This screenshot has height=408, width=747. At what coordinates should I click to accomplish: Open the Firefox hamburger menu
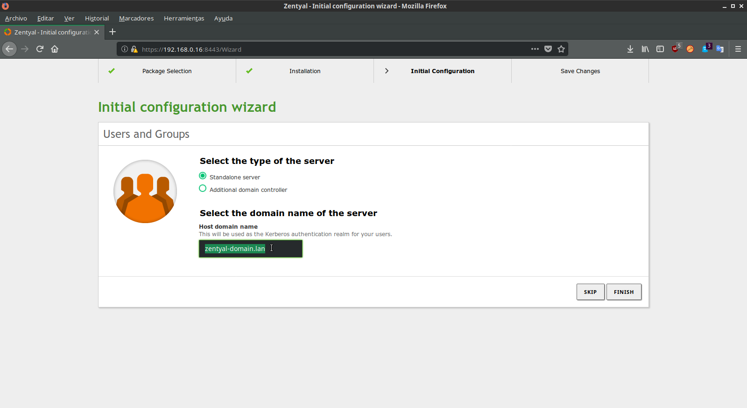click(x=738, y=49)
